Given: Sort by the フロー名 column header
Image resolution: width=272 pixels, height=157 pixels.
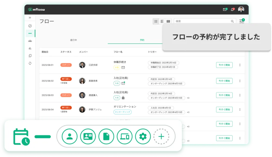Looking at the screenshot, I should pyautogui.click(x=118, y=52).
